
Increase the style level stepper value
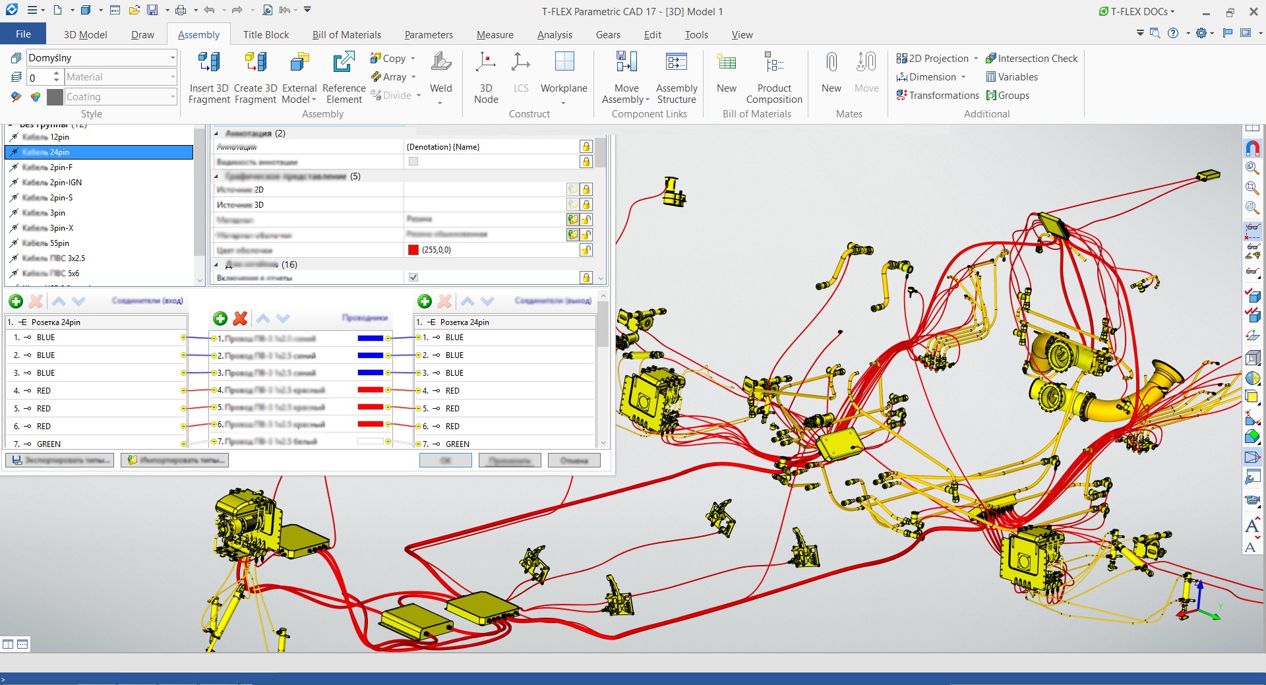57,74
